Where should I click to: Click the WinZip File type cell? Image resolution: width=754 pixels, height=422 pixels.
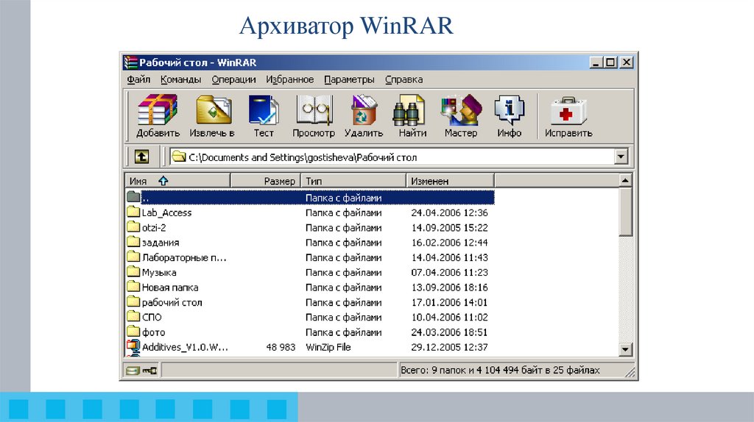(328, 347)
